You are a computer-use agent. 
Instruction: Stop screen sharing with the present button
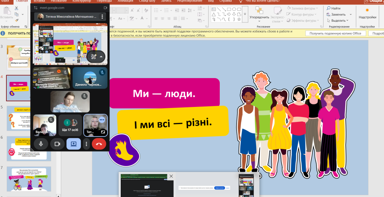(x=73, y=144)
